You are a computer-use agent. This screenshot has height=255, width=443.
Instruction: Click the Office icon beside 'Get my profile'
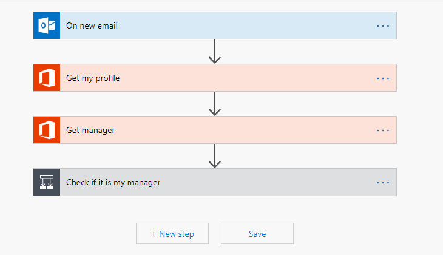tap(47, 78)
